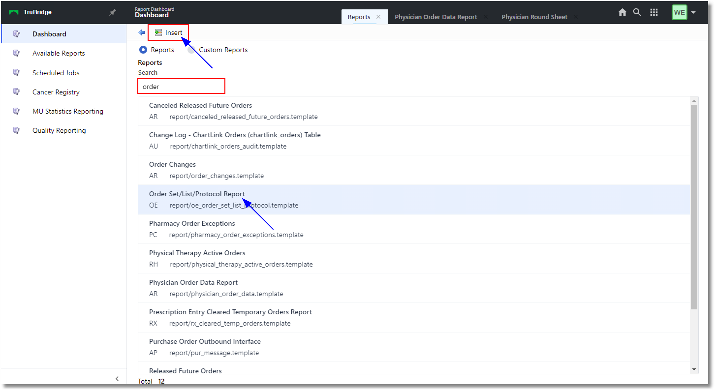Close the Reports tab
This screenshot has height=391, width=715.
click(378, 17)
